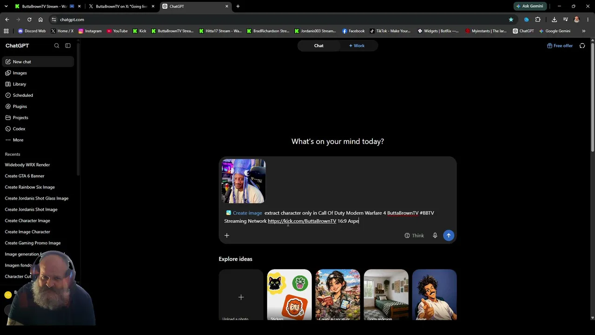Image resolution: width=595 pixels, height=335 pixels.
Task: Start voice dictation with the microphone
Action: pyautogui.click(x=435, y=235)
